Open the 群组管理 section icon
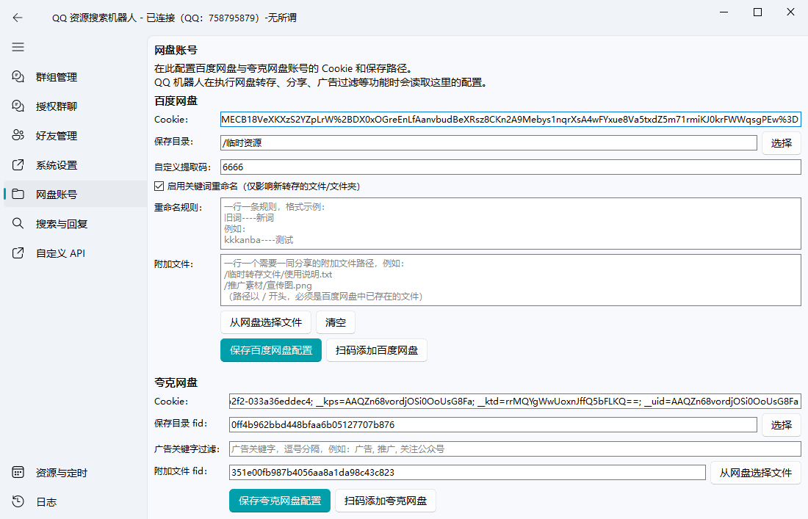Image resolution: width=808 pixels, height=519 pixels. click(x=16, y=76)
